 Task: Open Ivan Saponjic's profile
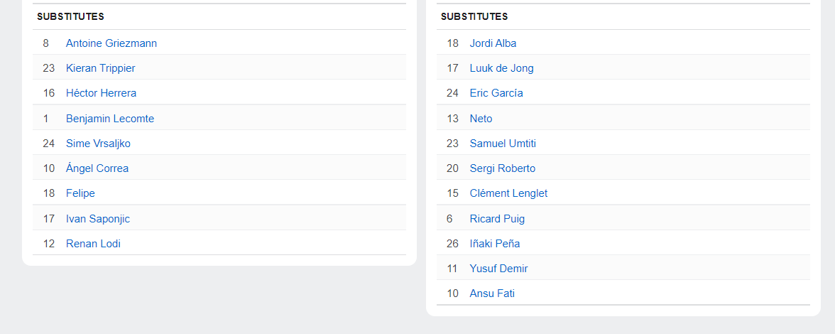click(x=98, y=219)
